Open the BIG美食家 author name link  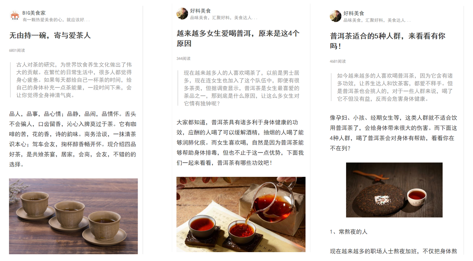34,13
